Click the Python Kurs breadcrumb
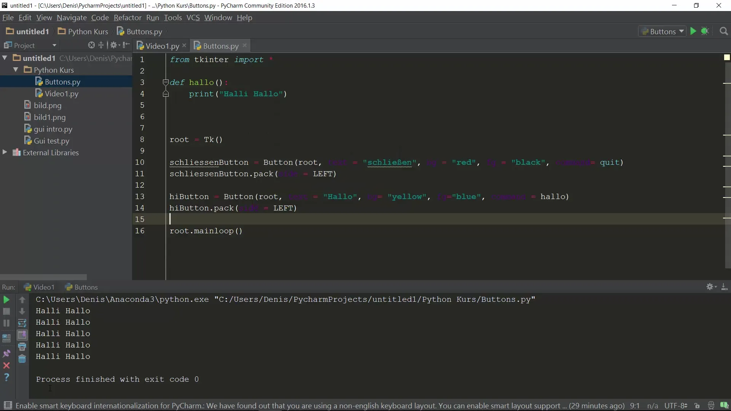731x411 pixels. [83, 31]
